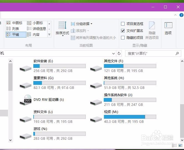Click the 视频 (M:) usage bar

click(130, 117)
